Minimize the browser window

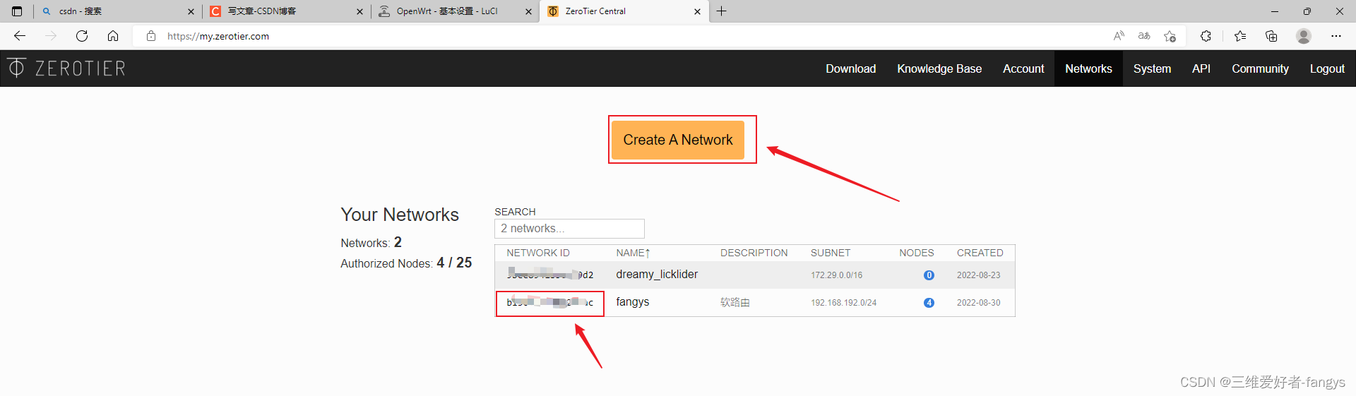pyautogui.click(x=1274, y=11)
